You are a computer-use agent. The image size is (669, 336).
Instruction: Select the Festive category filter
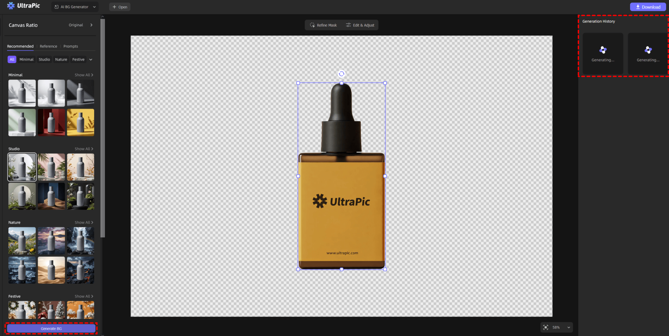(78, 59)
